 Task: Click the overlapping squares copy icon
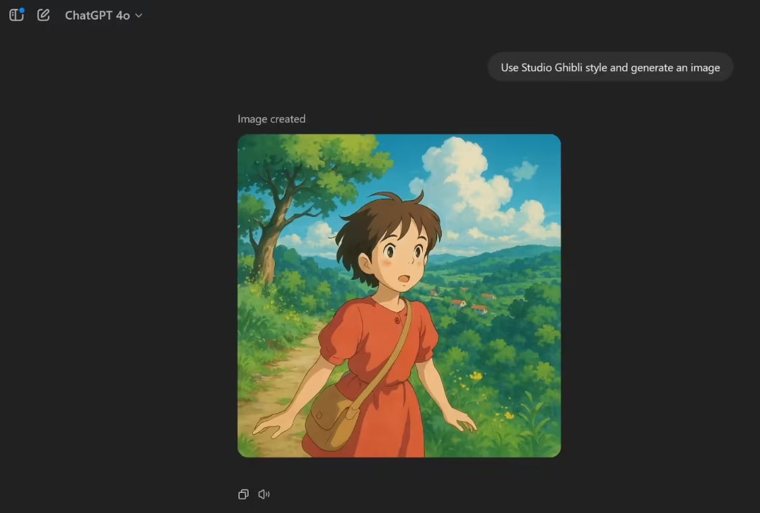[x=243, y=494]
